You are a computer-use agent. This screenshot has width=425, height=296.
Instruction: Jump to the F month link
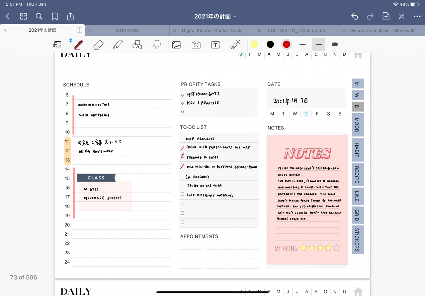(250, 54)
